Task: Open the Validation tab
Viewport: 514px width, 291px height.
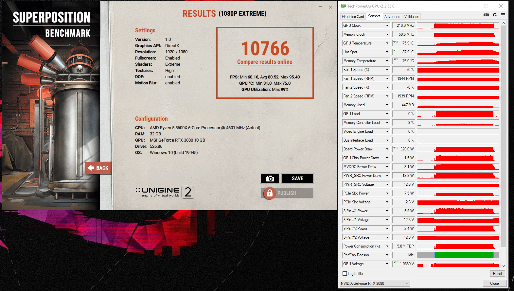Action: coord(412,17)
